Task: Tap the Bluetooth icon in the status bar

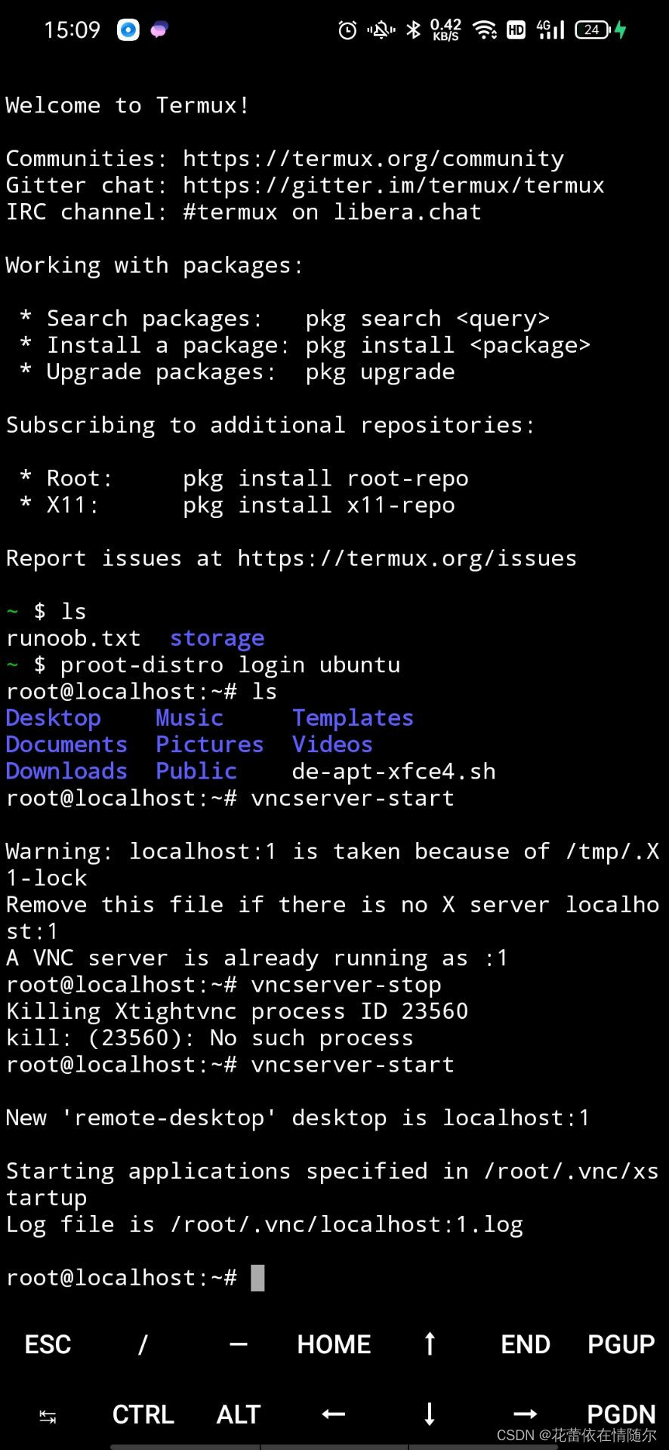Action: (414, 29)
